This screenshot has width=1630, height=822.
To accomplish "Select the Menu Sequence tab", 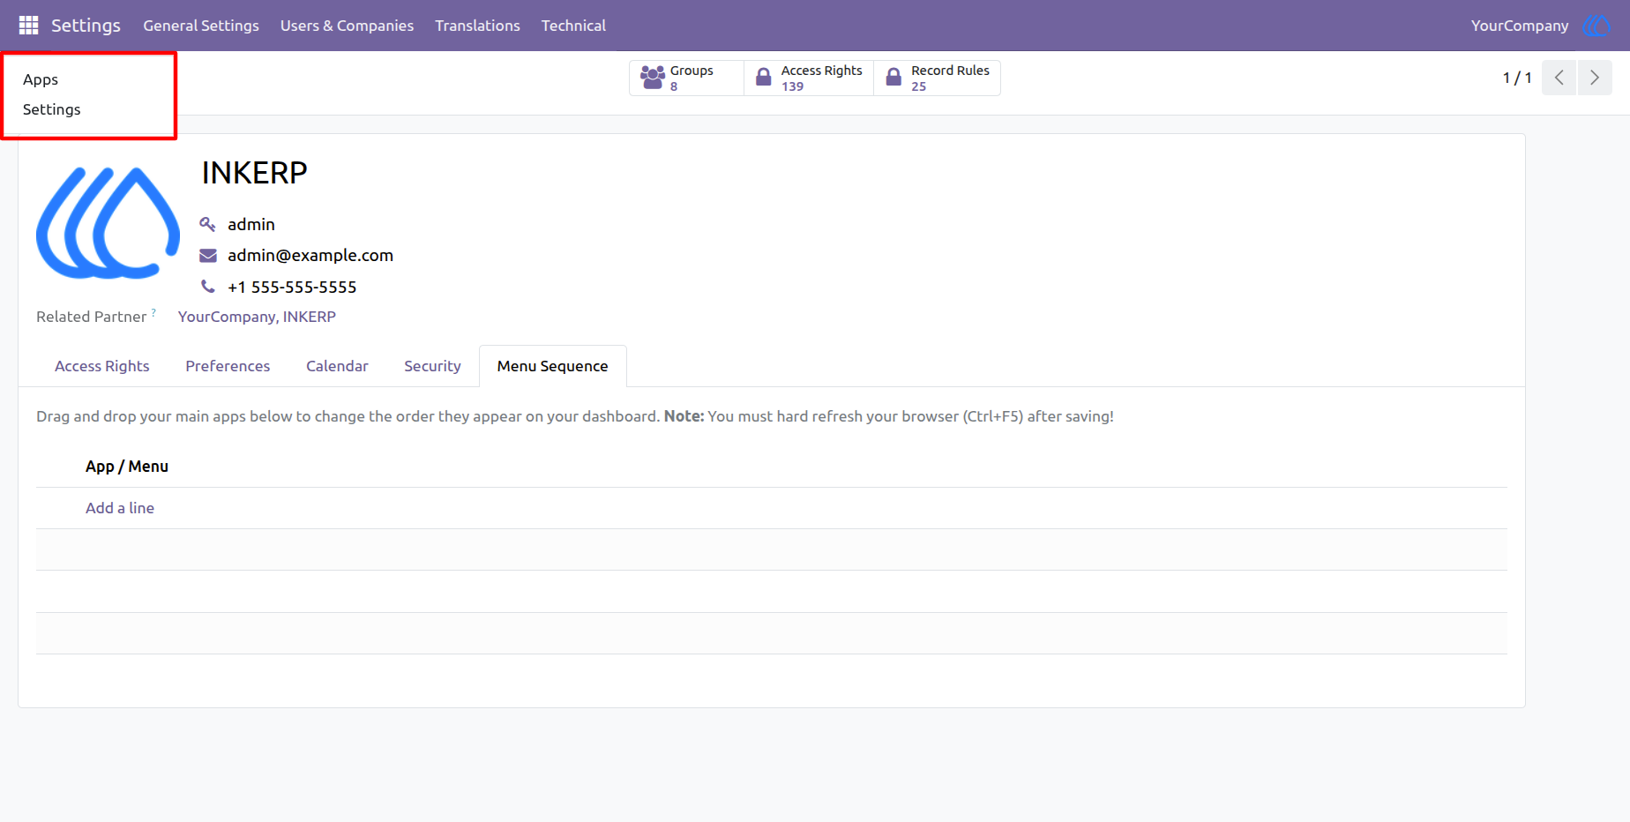I will (552, 366).
